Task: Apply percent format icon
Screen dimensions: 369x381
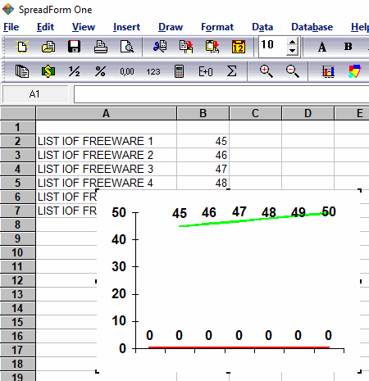Action: point(100,71)
